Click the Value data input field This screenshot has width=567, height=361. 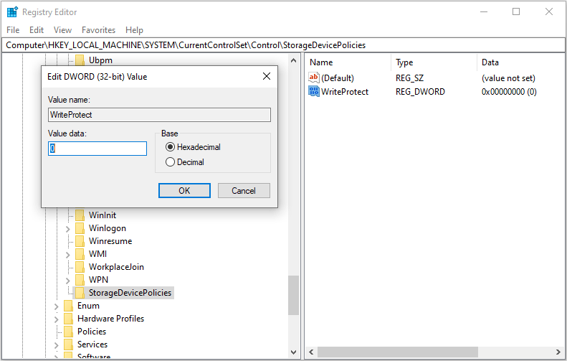click(x=97, y=149)
